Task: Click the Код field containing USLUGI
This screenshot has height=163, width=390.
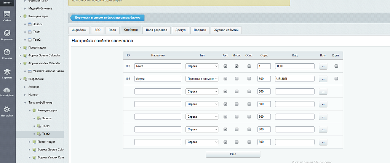Action: point(294,79)
